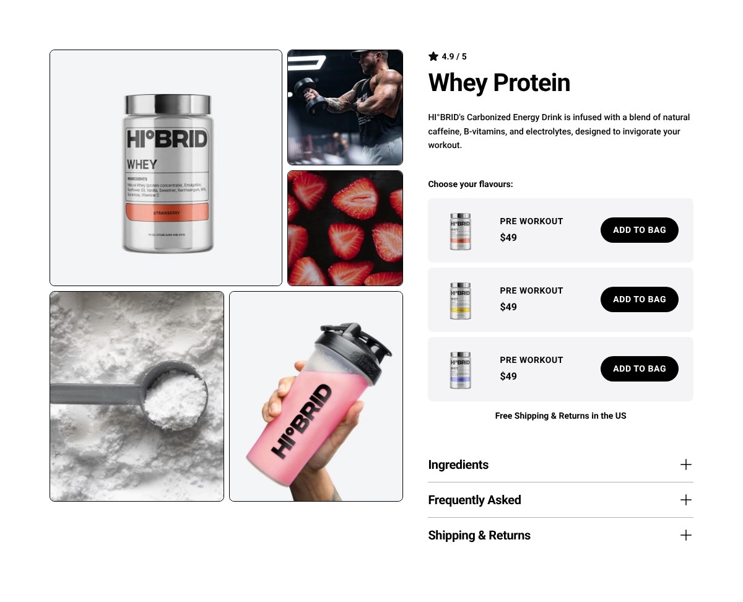This screenshot has height=602, width=743.
Task: Click the Frequently Asked plus icon
Action: click(685, 500)
